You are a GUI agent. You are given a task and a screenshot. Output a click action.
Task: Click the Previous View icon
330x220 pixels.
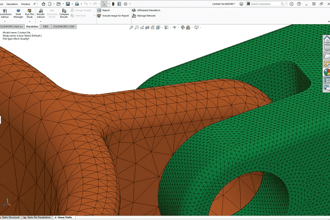click(x=142, y=27)
